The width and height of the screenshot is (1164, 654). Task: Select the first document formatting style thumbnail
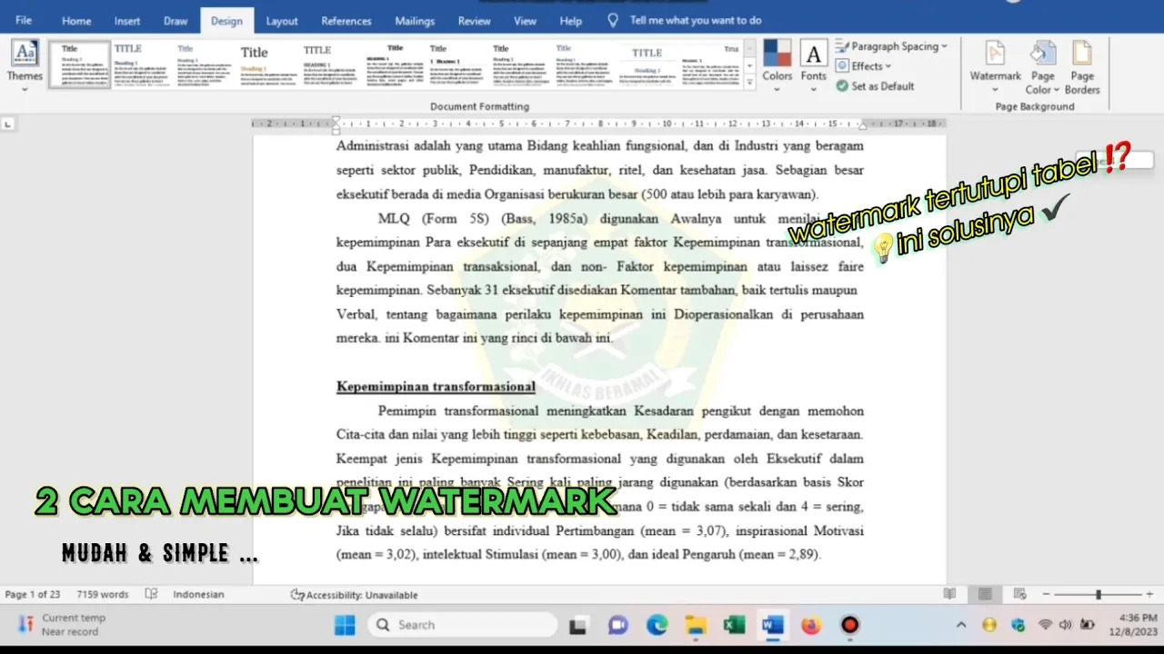pyautogui.click(x=80, y=64)
